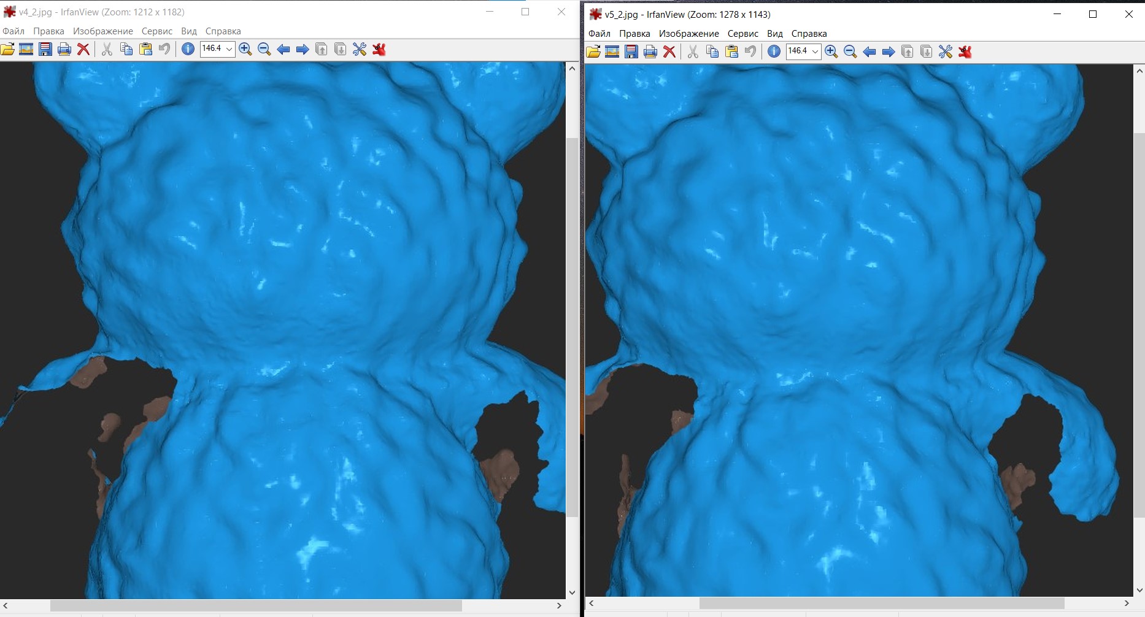Go to next image in v4_2.jpg window
The image size is (1145, 617).
click(x=303, y=49)
